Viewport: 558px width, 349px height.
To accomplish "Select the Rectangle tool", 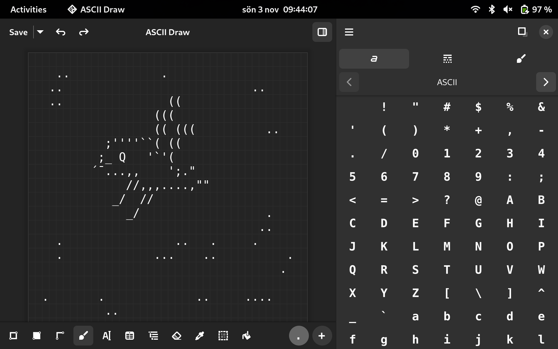I will pos(13,336).
